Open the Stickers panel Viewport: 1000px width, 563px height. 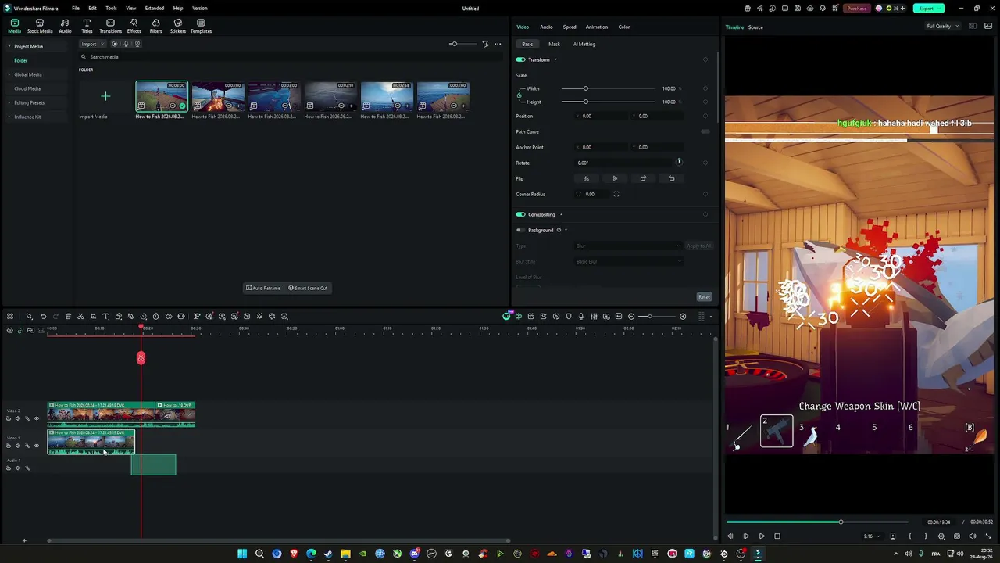coord(178,27)
